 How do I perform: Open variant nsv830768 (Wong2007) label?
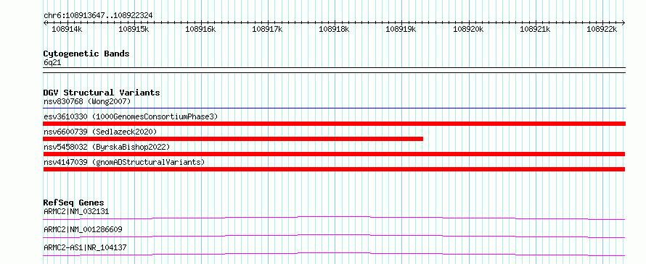[87, 101]
